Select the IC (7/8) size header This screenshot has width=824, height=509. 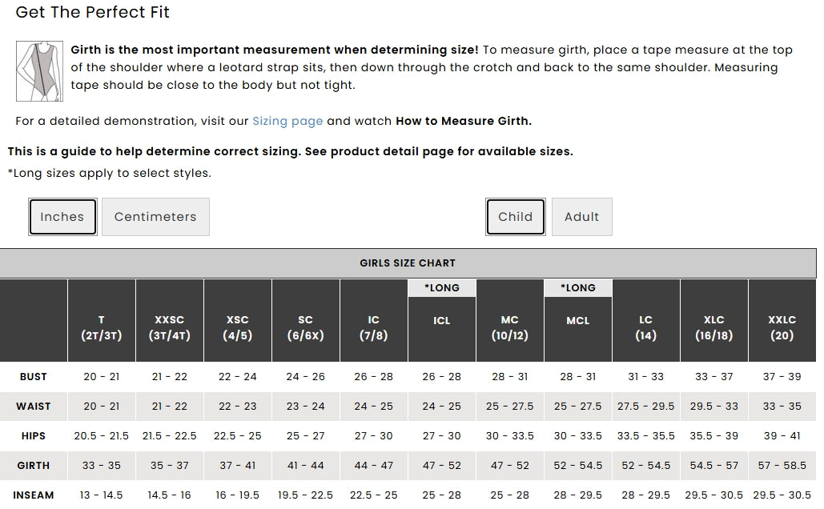click(374, 320)
